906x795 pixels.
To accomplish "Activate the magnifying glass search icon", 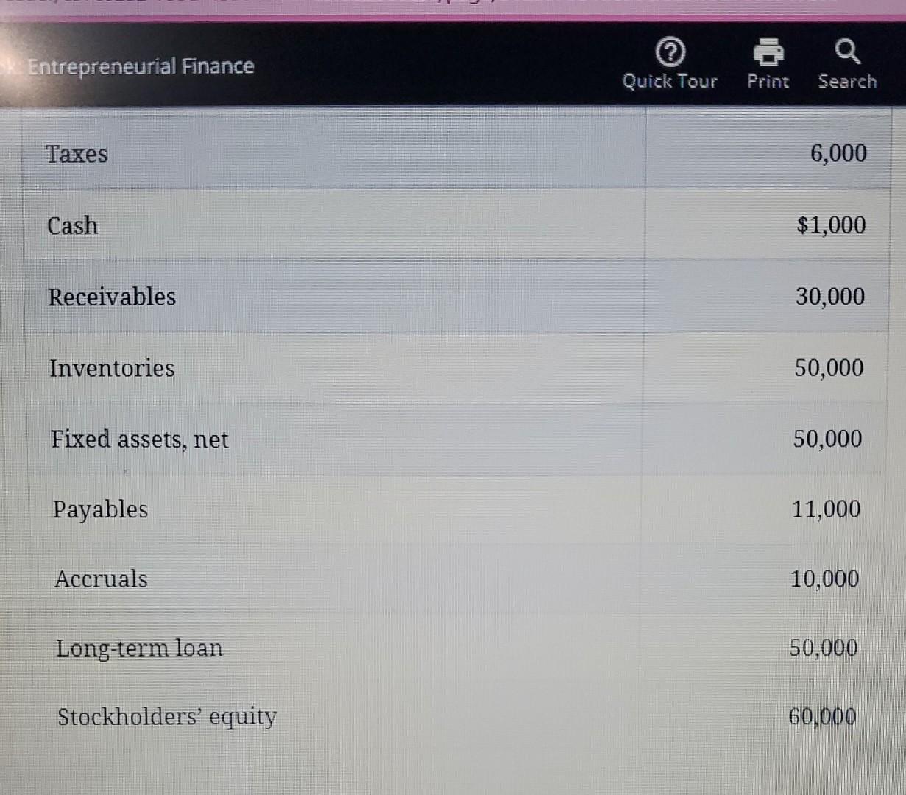I will click(x=846, y=51).
